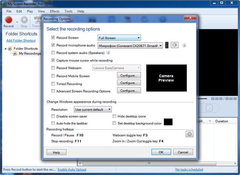Click the red Record button
The width and height of the screenshot is (240, 175).
8,20
